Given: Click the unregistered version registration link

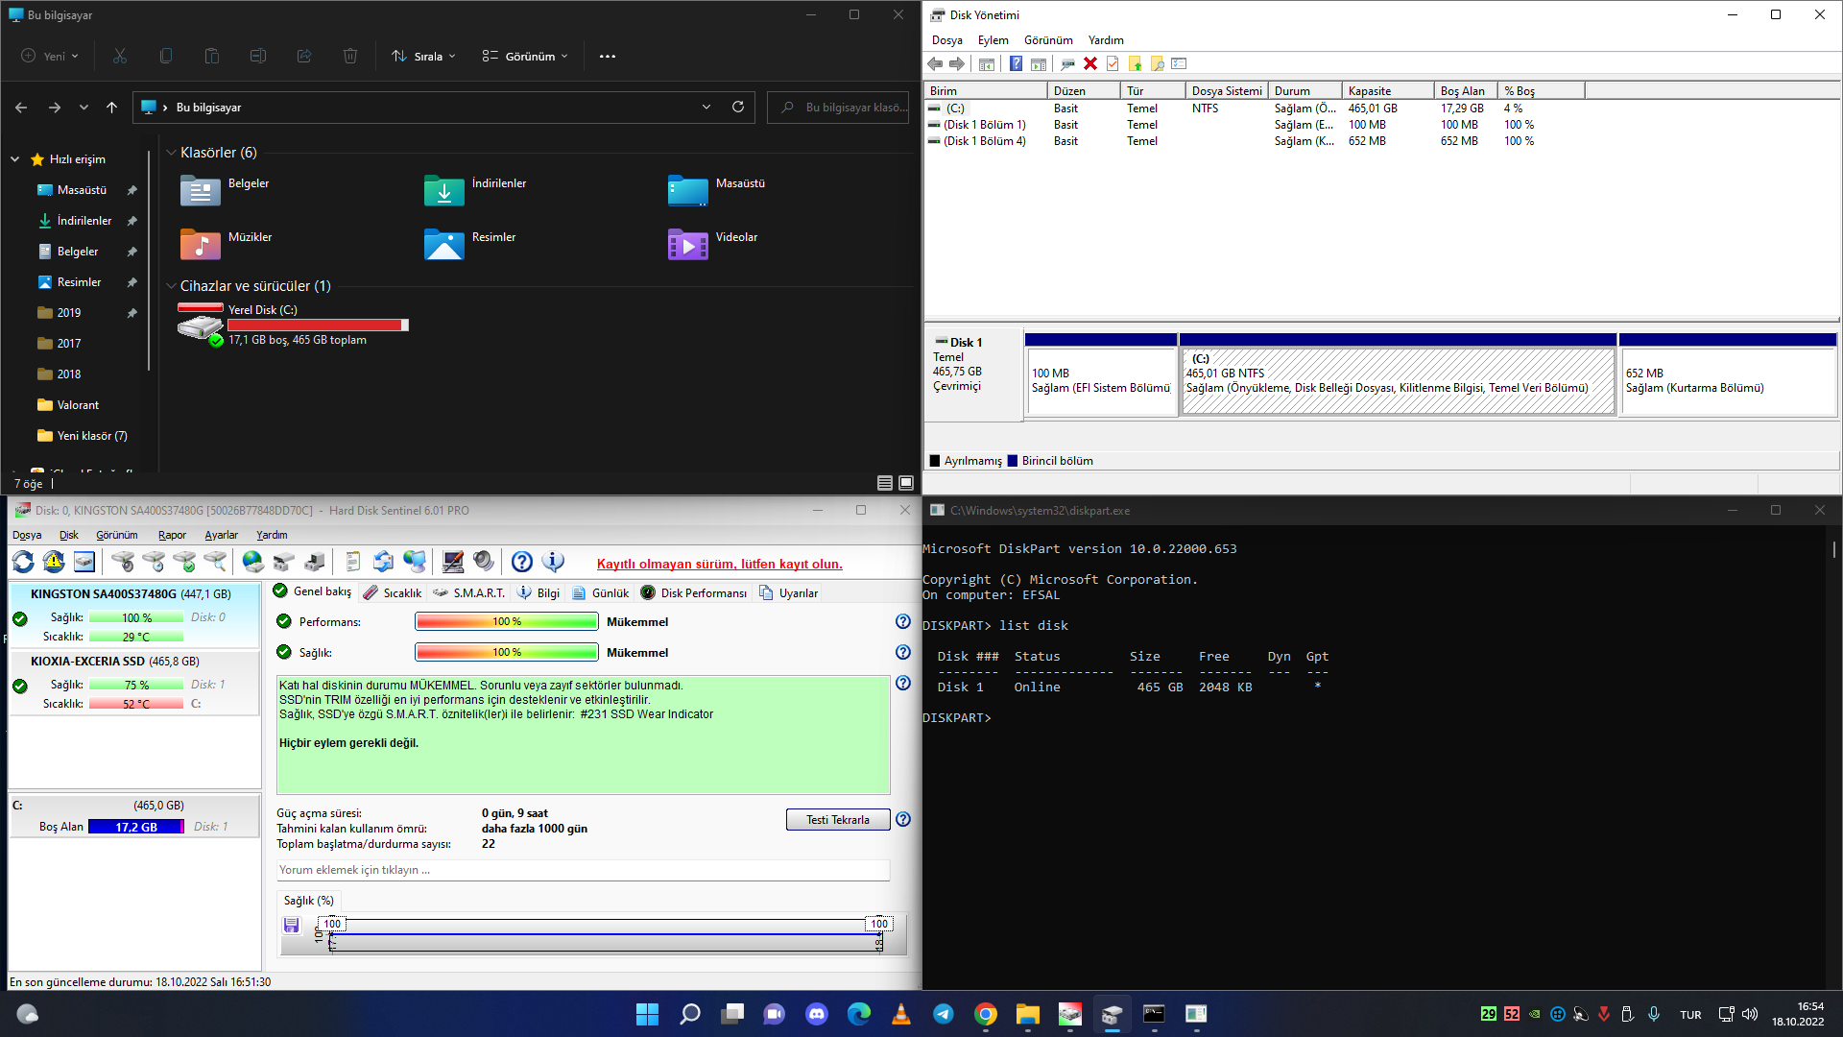Looking at the screenshot, I should pos(719,565).
